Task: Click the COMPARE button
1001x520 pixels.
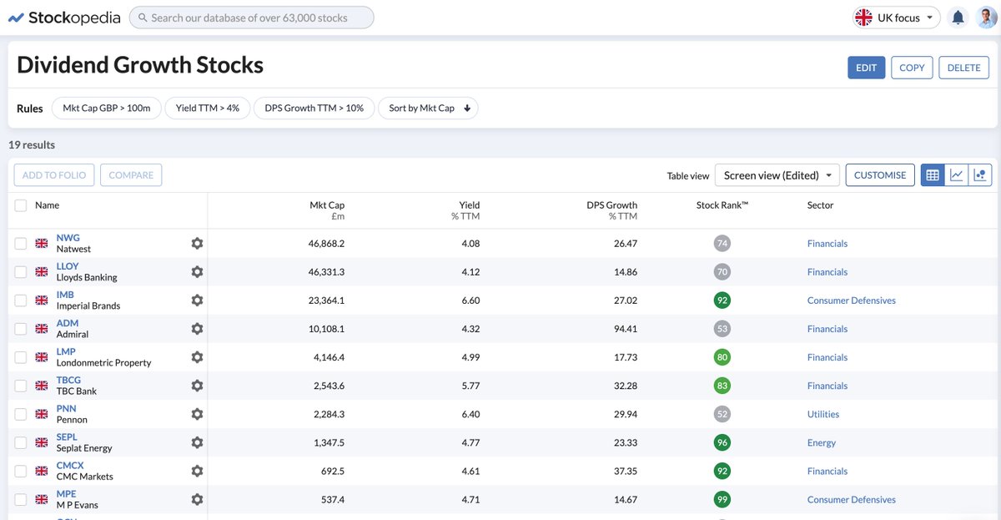Action: [x=131, y=175]
